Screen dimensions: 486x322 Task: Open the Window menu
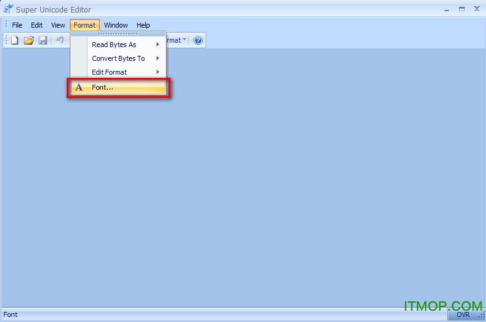[116, 25]
